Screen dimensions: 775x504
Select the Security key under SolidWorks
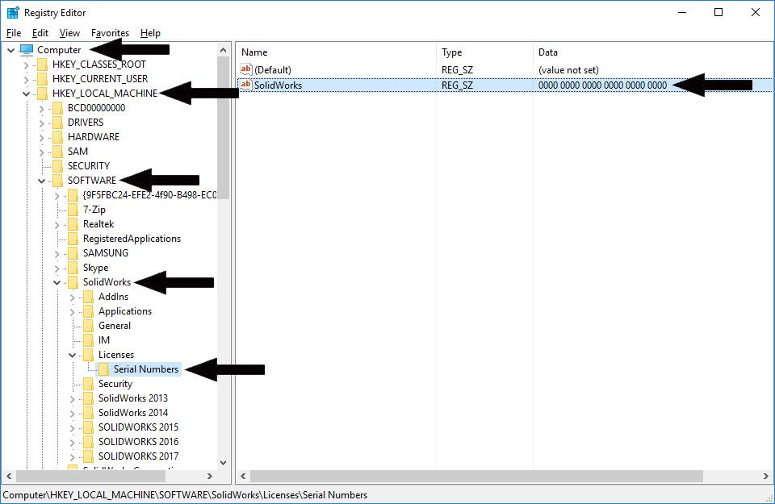[x=115, y=384]
